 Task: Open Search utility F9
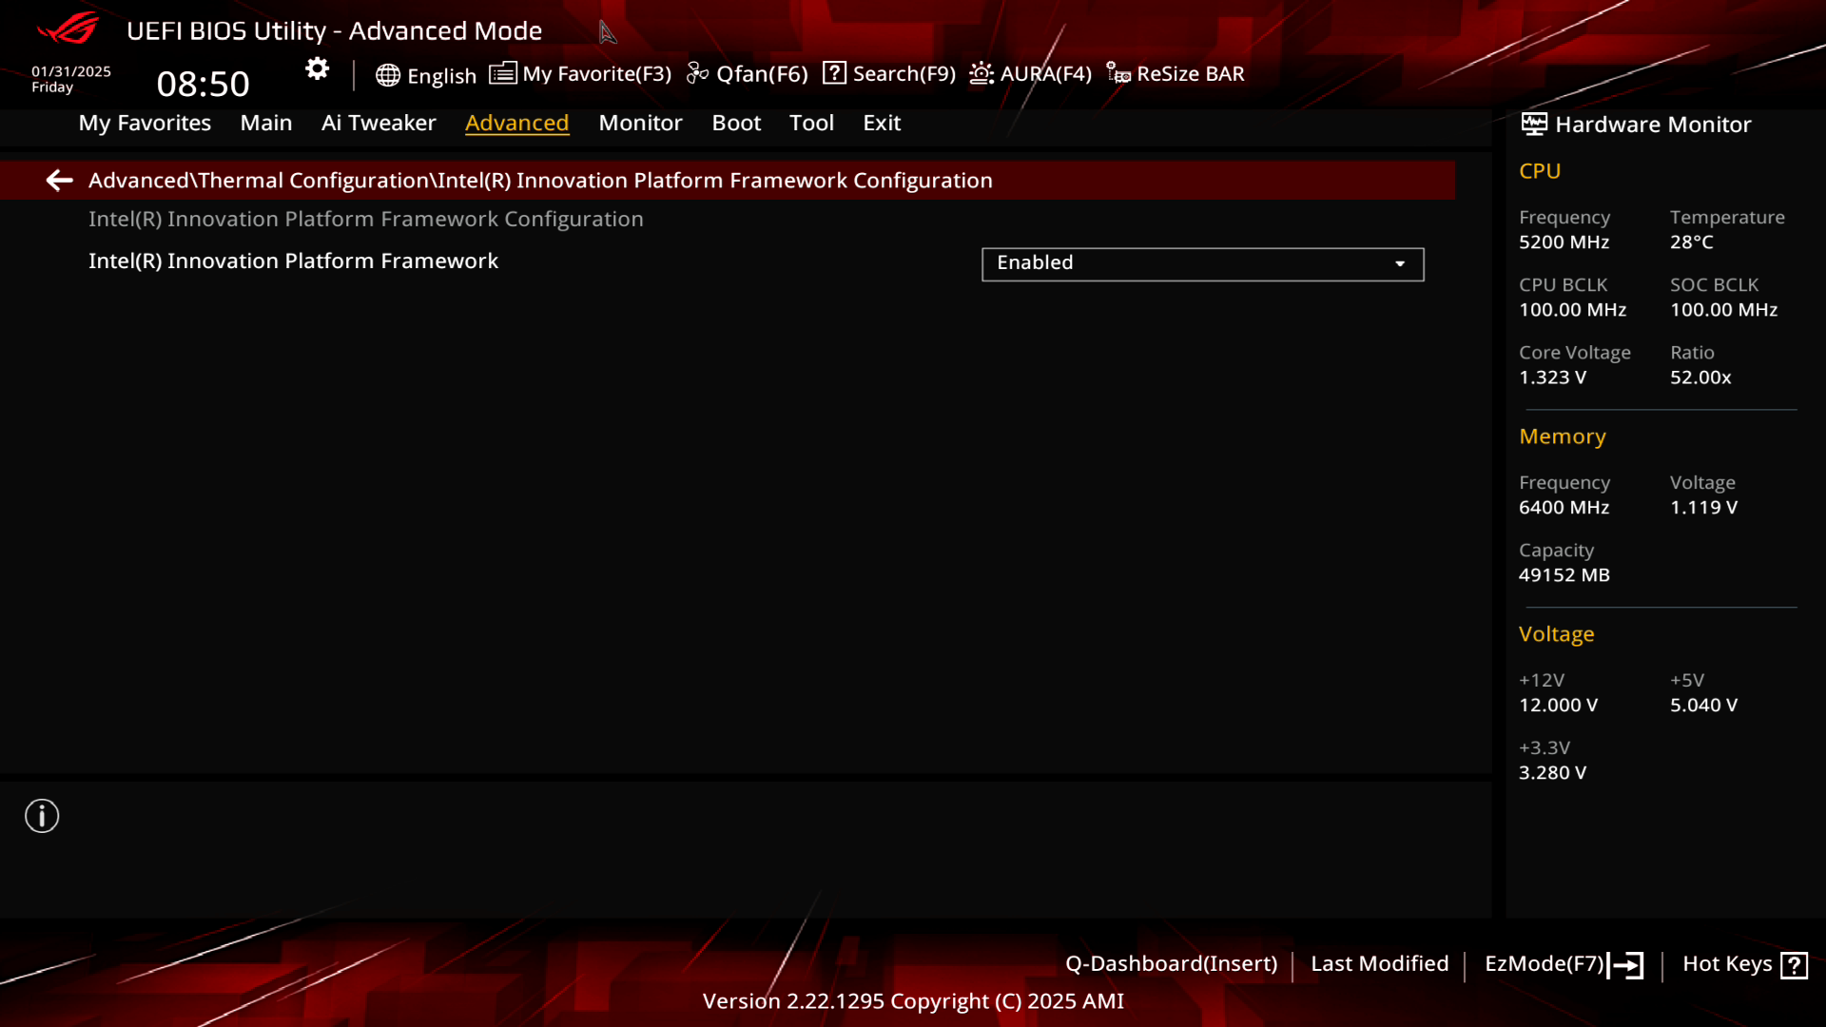(890, 72)
